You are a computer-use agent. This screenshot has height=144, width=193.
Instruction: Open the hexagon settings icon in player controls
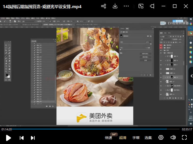[x=161, y=137]
